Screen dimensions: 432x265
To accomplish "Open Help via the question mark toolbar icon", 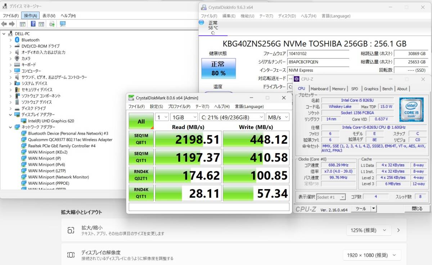I will (x=33, y=24).
